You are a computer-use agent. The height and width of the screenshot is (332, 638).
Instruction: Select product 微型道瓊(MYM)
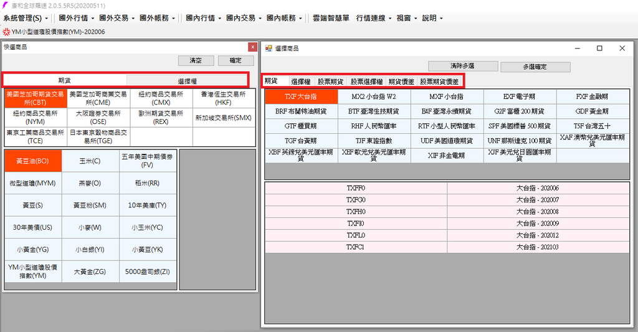(33, 183)
